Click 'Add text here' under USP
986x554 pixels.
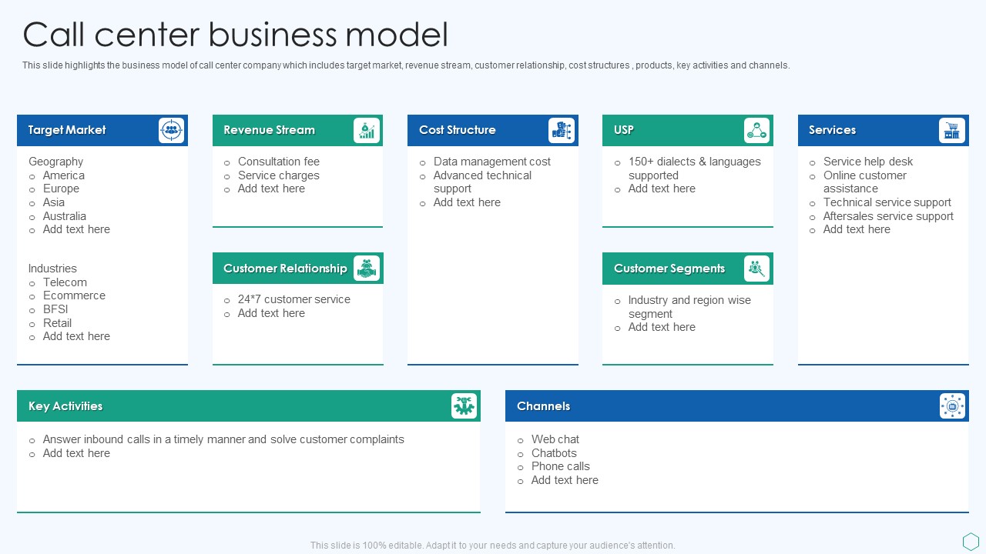662,189
